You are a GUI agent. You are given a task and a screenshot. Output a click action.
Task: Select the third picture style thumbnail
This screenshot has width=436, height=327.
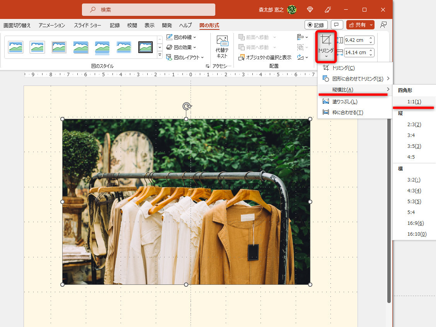pos(59,47)
